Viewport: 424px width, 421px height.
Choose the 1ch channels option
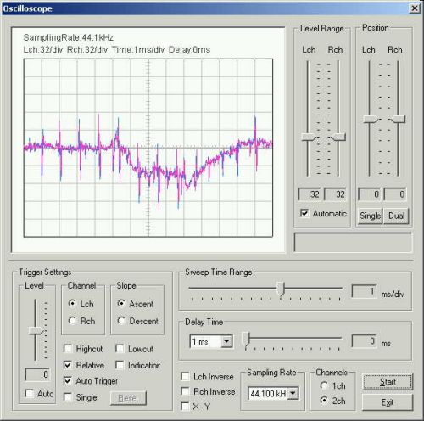click(x=324, y=385)
